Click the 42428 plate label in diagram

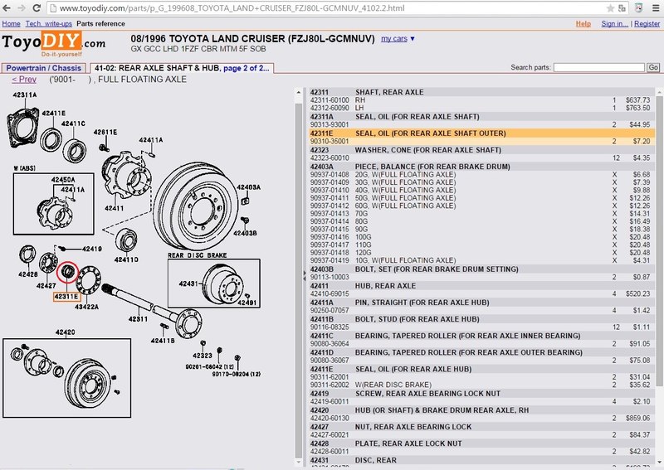coord(28,274)
